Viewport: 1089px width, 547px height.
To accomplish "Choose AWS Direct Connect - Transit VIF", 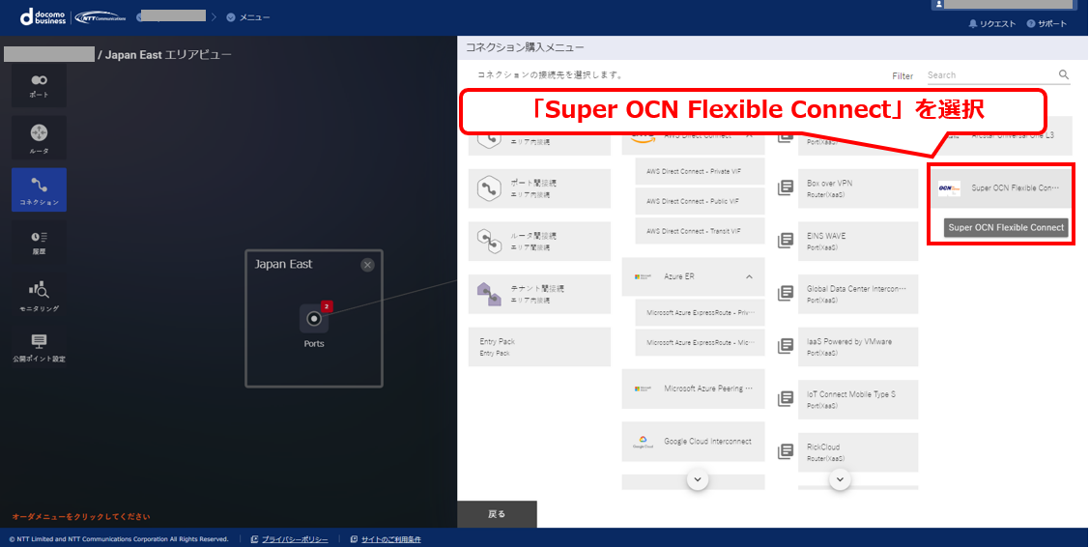I will tap(700, 231).
